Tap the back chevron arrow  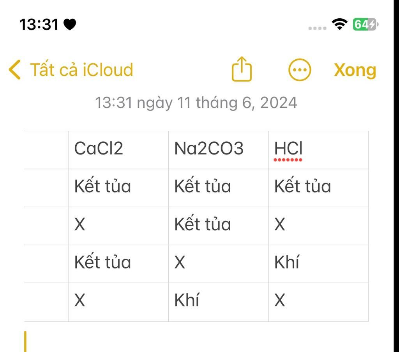[x=14, y=70]
